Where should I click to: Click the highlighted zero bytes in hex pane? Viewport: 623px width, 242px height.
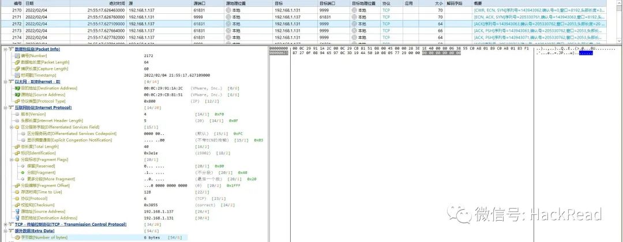[x=441, y=53]
